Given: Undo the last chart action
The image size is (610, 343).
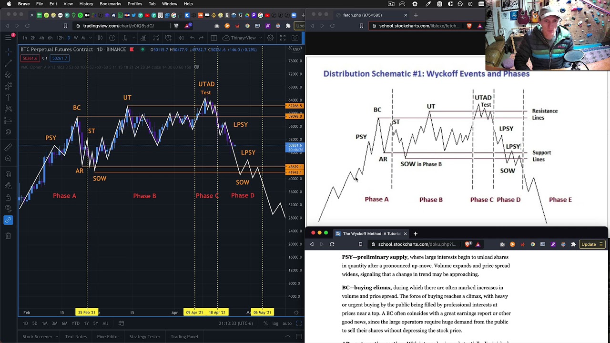Looking at the screenshot, I should pos(192,38).
